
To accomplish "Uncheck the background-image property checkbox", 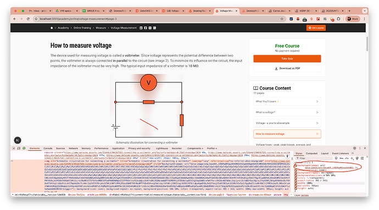I will pyautogui.click(x=296, y=166).
